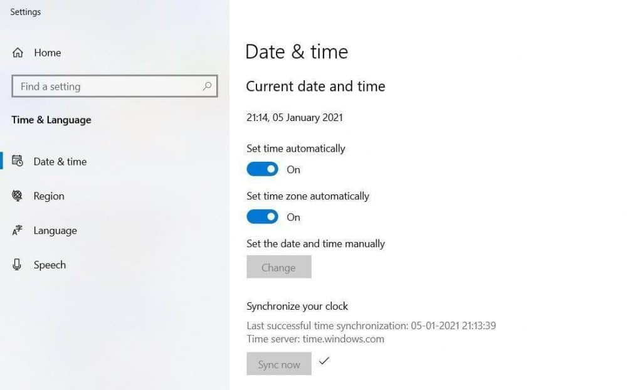
Task: Click the current date and time text
Action: click(x=295, y=117)
